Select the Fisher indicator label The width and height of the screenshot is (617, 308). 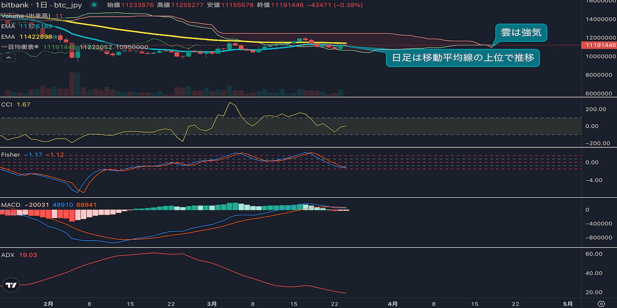tap(10, 155)
